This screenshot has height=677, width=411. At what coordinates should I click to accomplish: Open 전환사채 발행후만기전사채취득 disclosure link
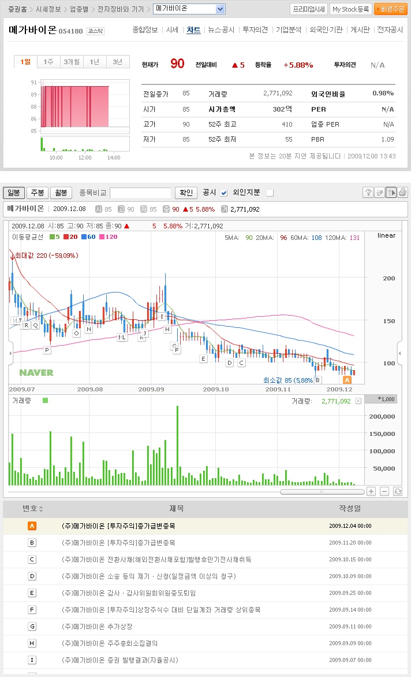click(156, 560)
